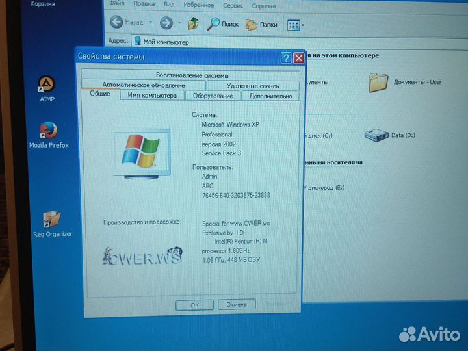Click the CWER.WS manufacturer logo
Viewport: 468px width, 351px height.
142,256
